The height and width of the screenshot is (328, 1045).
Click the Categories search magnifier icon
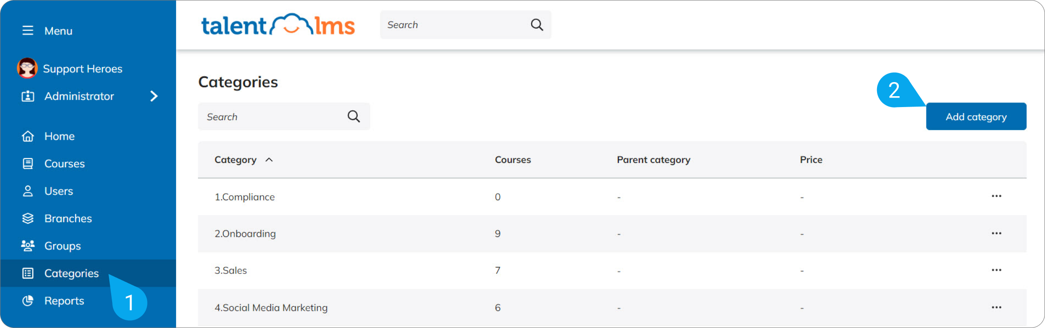pyautogui.click(x=354, y=117)
